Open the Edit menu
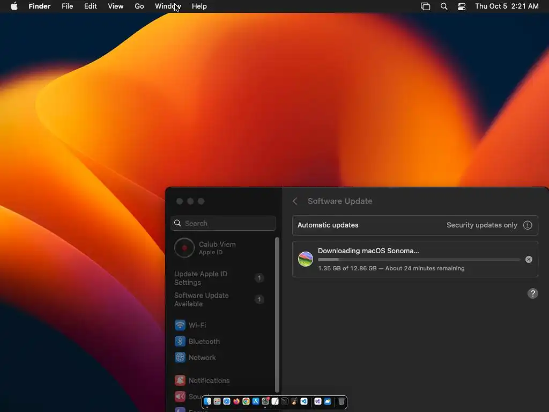 pyautogui.click(x=90, y=6)
